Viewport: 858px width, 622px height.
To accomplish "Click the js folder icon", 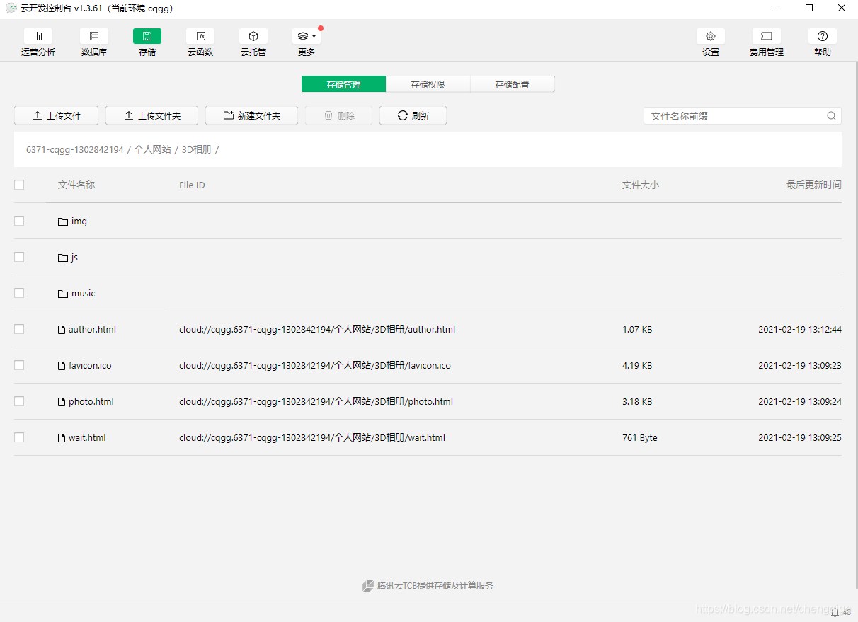I will pyautogui.click(x=63, y=258).
